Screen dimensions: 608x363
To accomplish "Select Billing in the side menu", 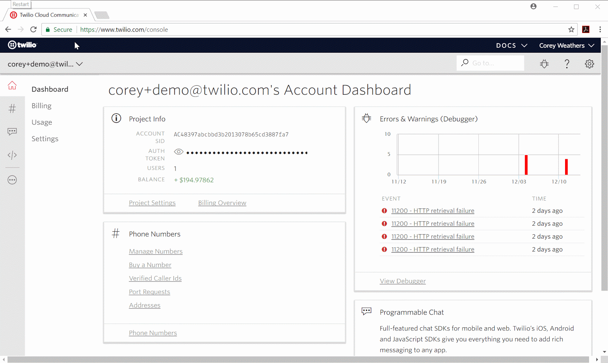I will 41,106.
